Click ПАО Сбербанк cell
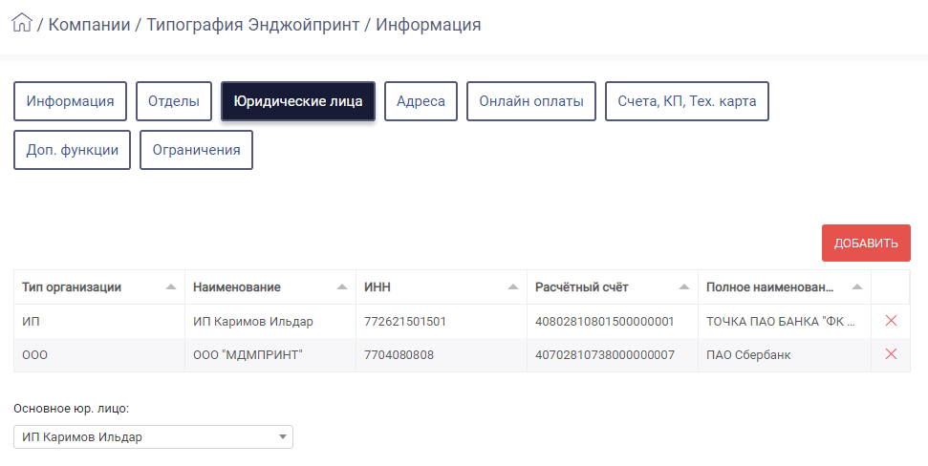The image size is (928, 466). click(x=785, y=355)
